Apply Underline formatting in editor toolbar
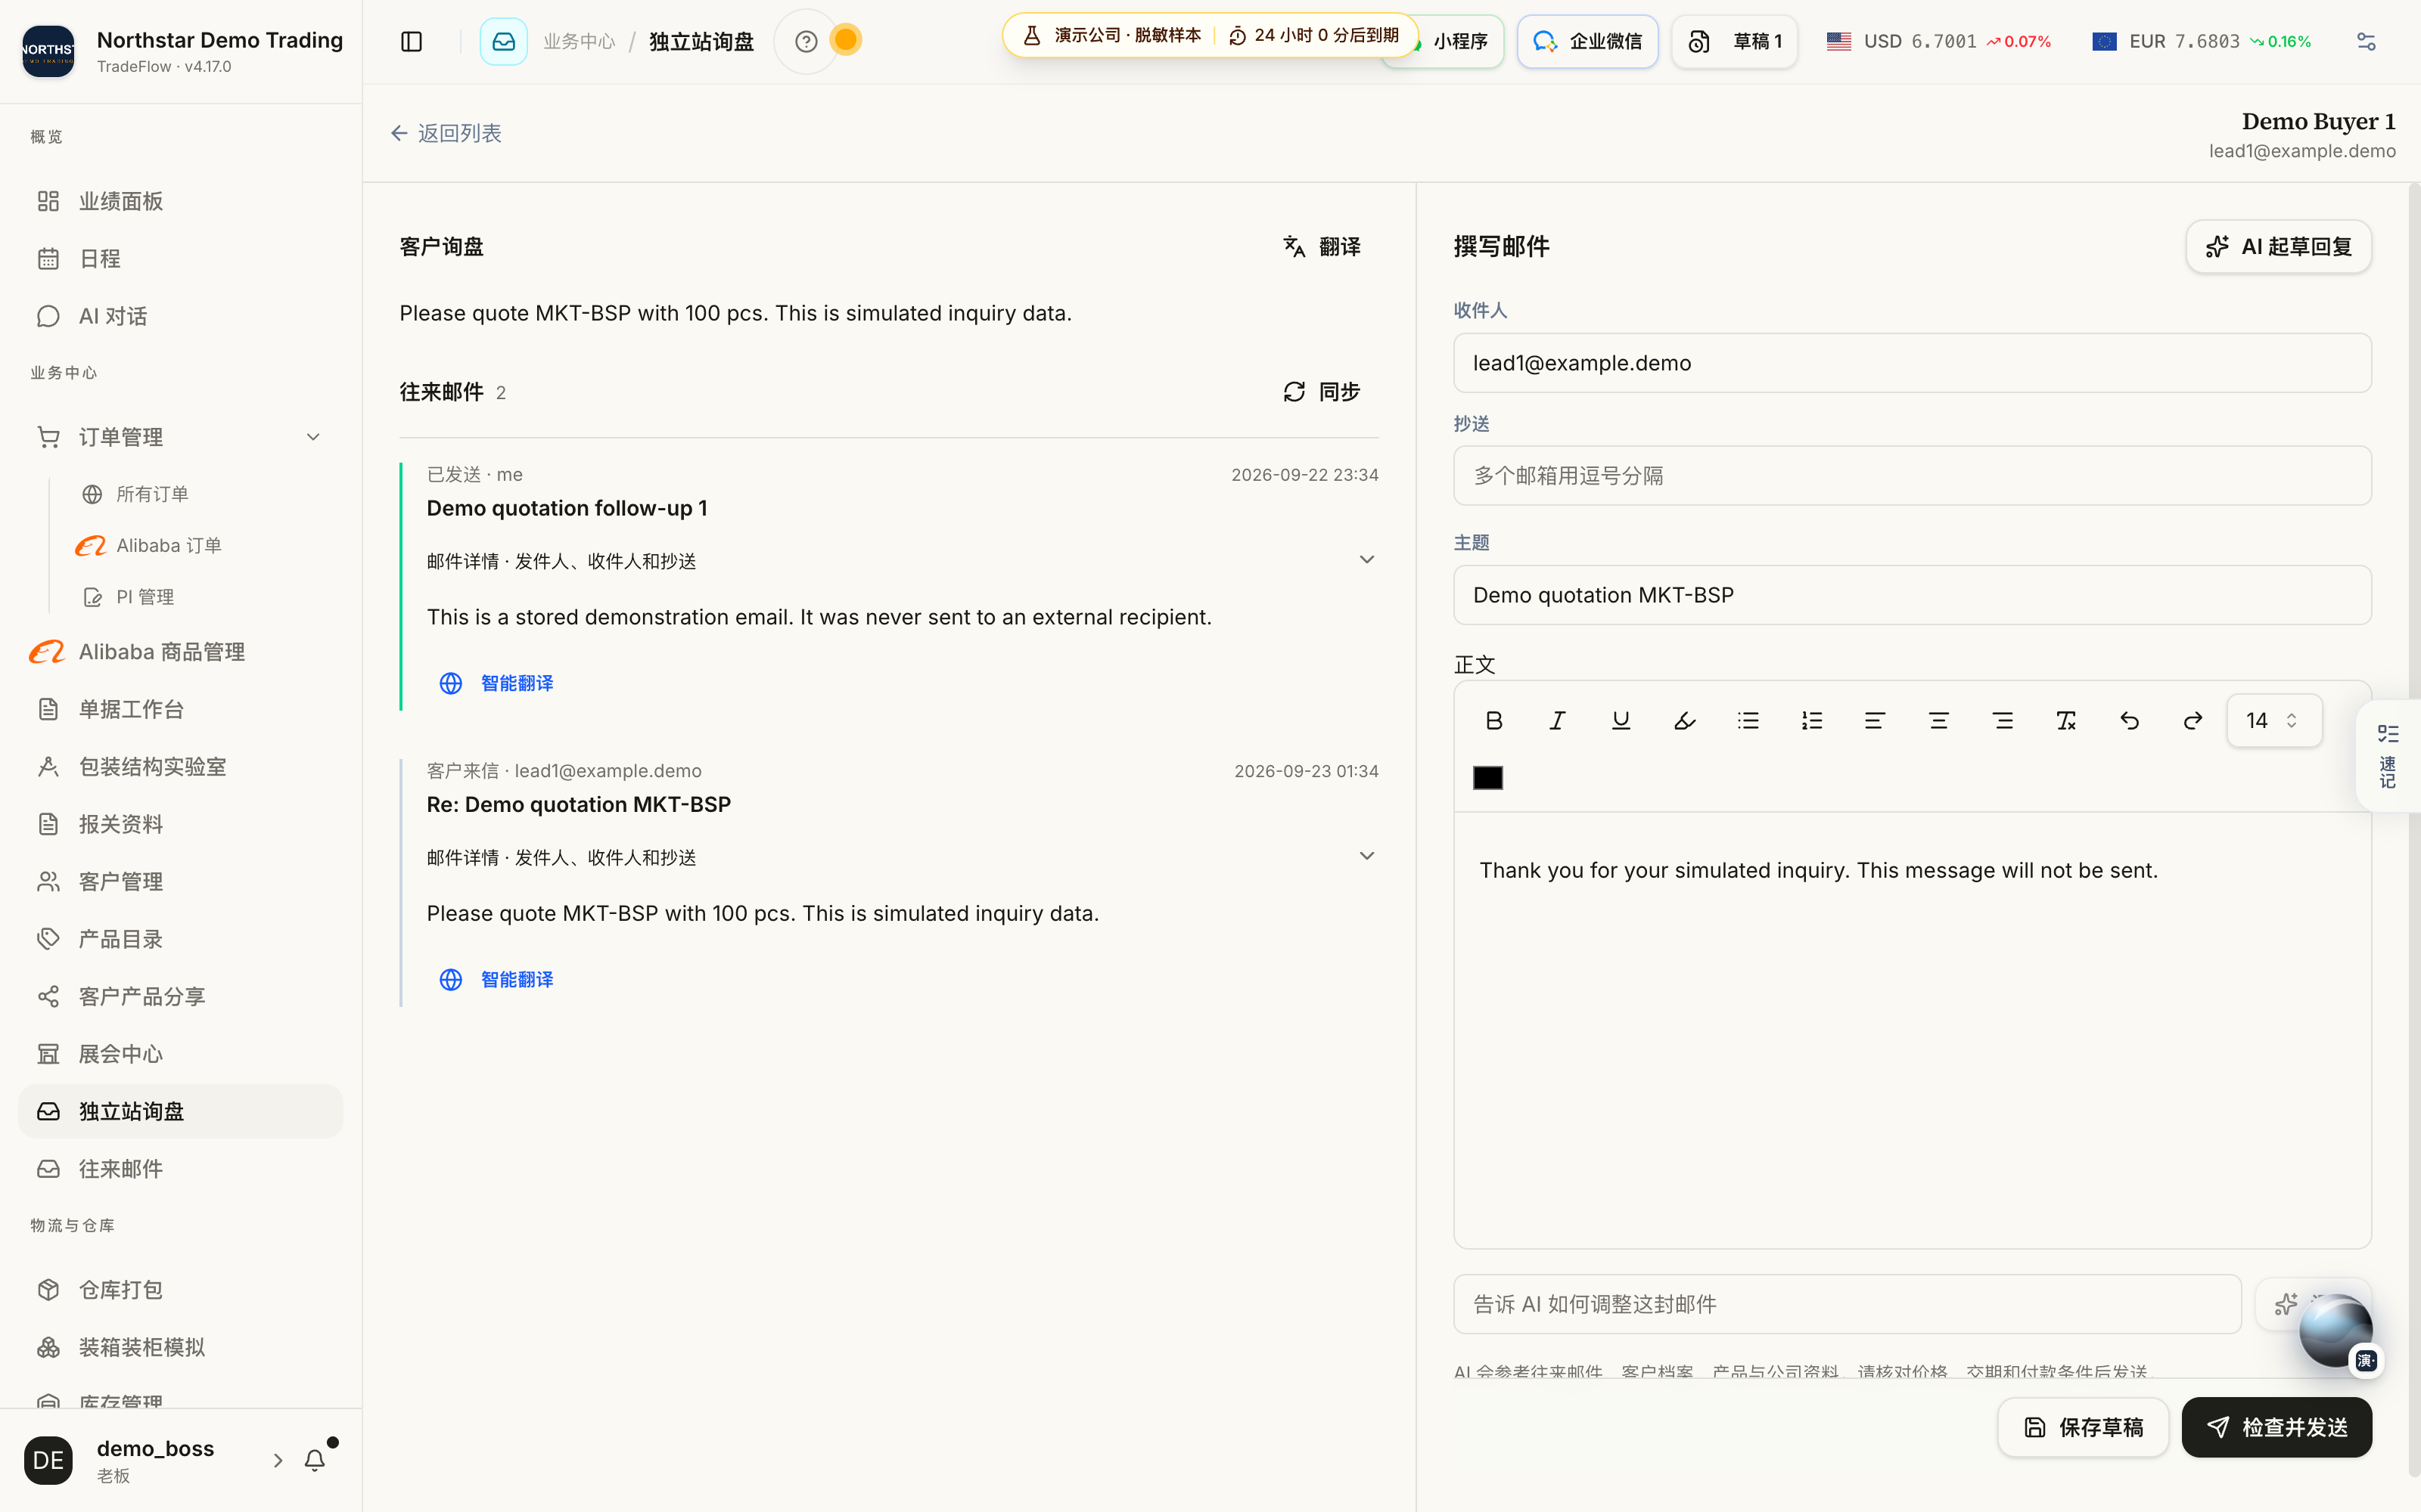2421x1512 pixels. pos(1621,721)
